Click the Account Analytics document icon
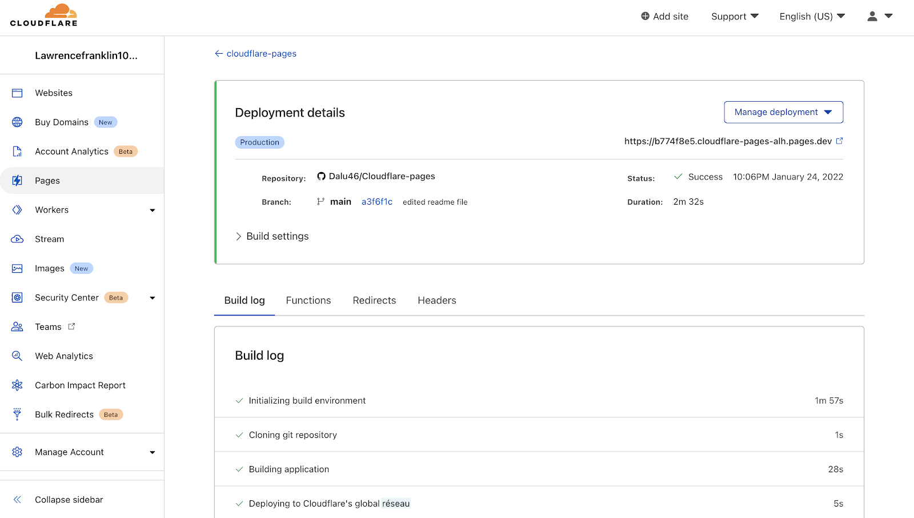914x518 pixels. point(17,152)
